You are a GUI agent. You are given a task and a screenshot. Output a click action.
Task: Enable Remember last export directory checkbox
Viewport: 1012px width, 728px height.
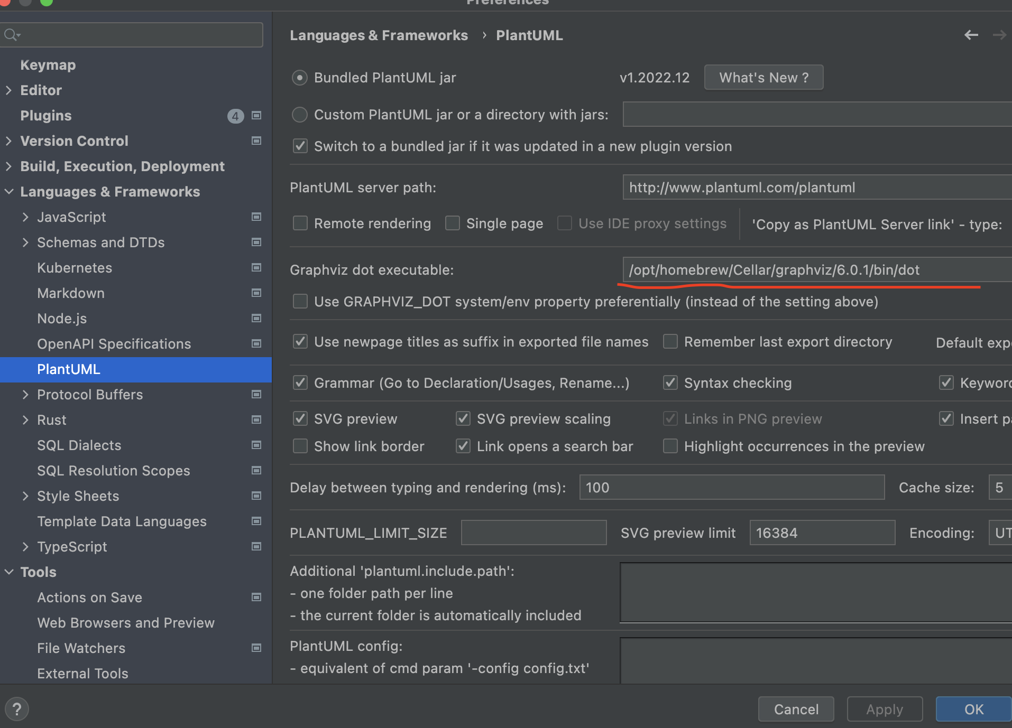(670, 342)
